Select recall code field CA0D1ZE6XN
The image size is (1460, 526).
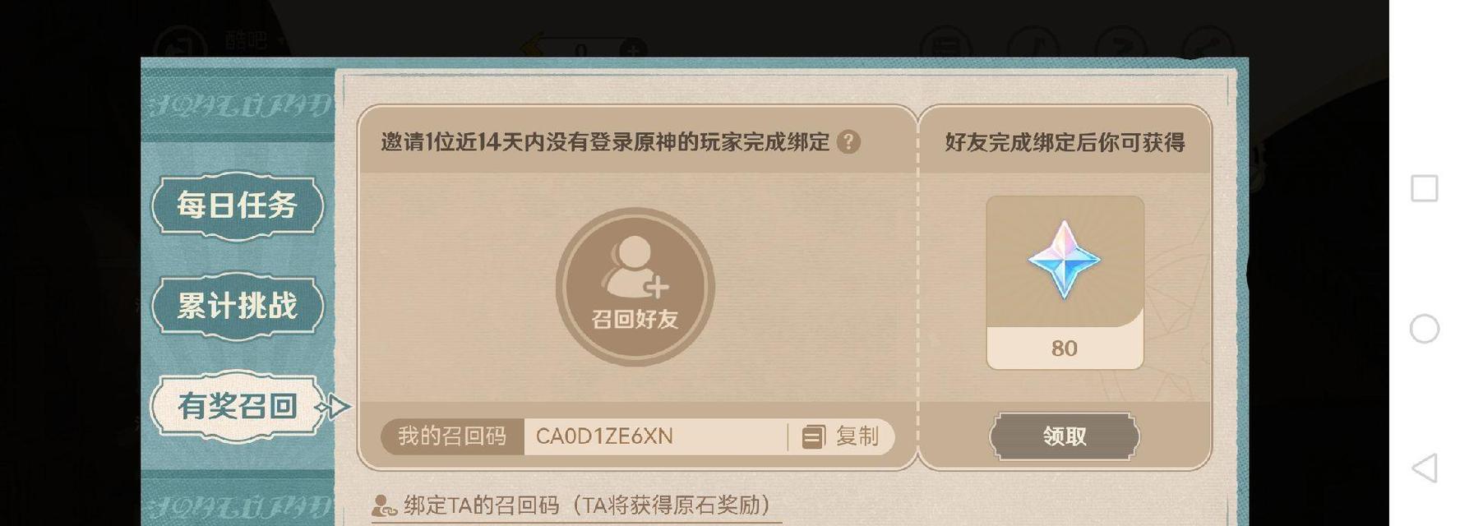click(x=654, y=436)
